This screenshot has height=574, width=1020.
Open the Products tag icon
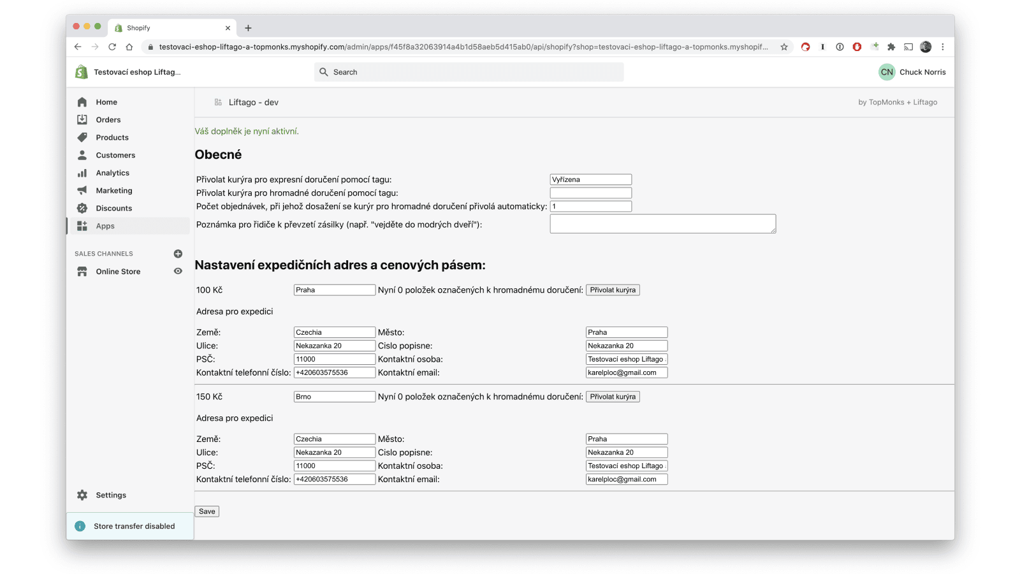tap(82, 138)
